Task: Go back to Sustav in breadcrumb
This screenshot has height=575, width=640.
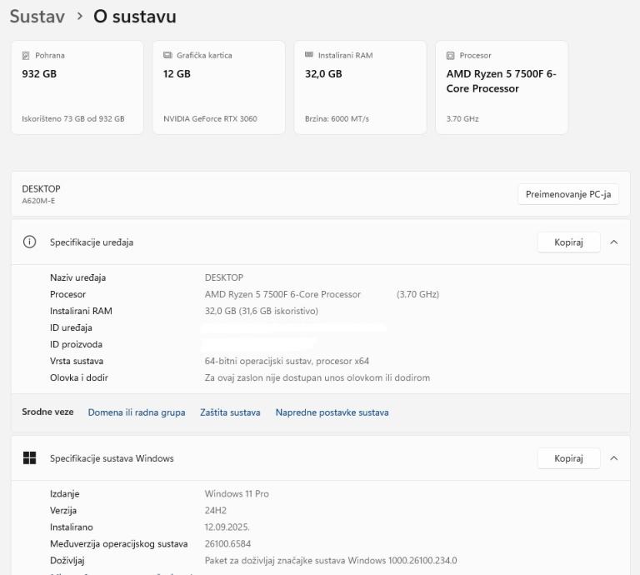Action: point(37,17)
